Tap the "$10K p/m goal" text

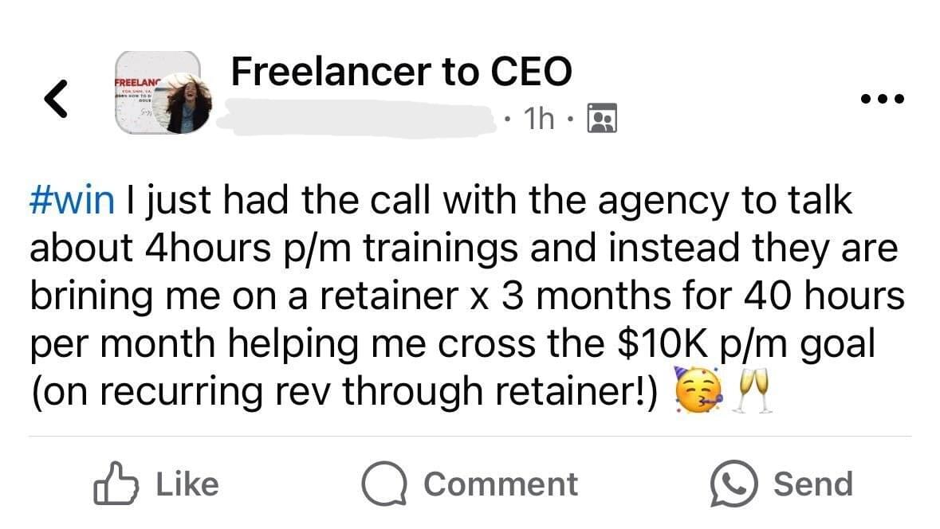(x=747, y=344)
